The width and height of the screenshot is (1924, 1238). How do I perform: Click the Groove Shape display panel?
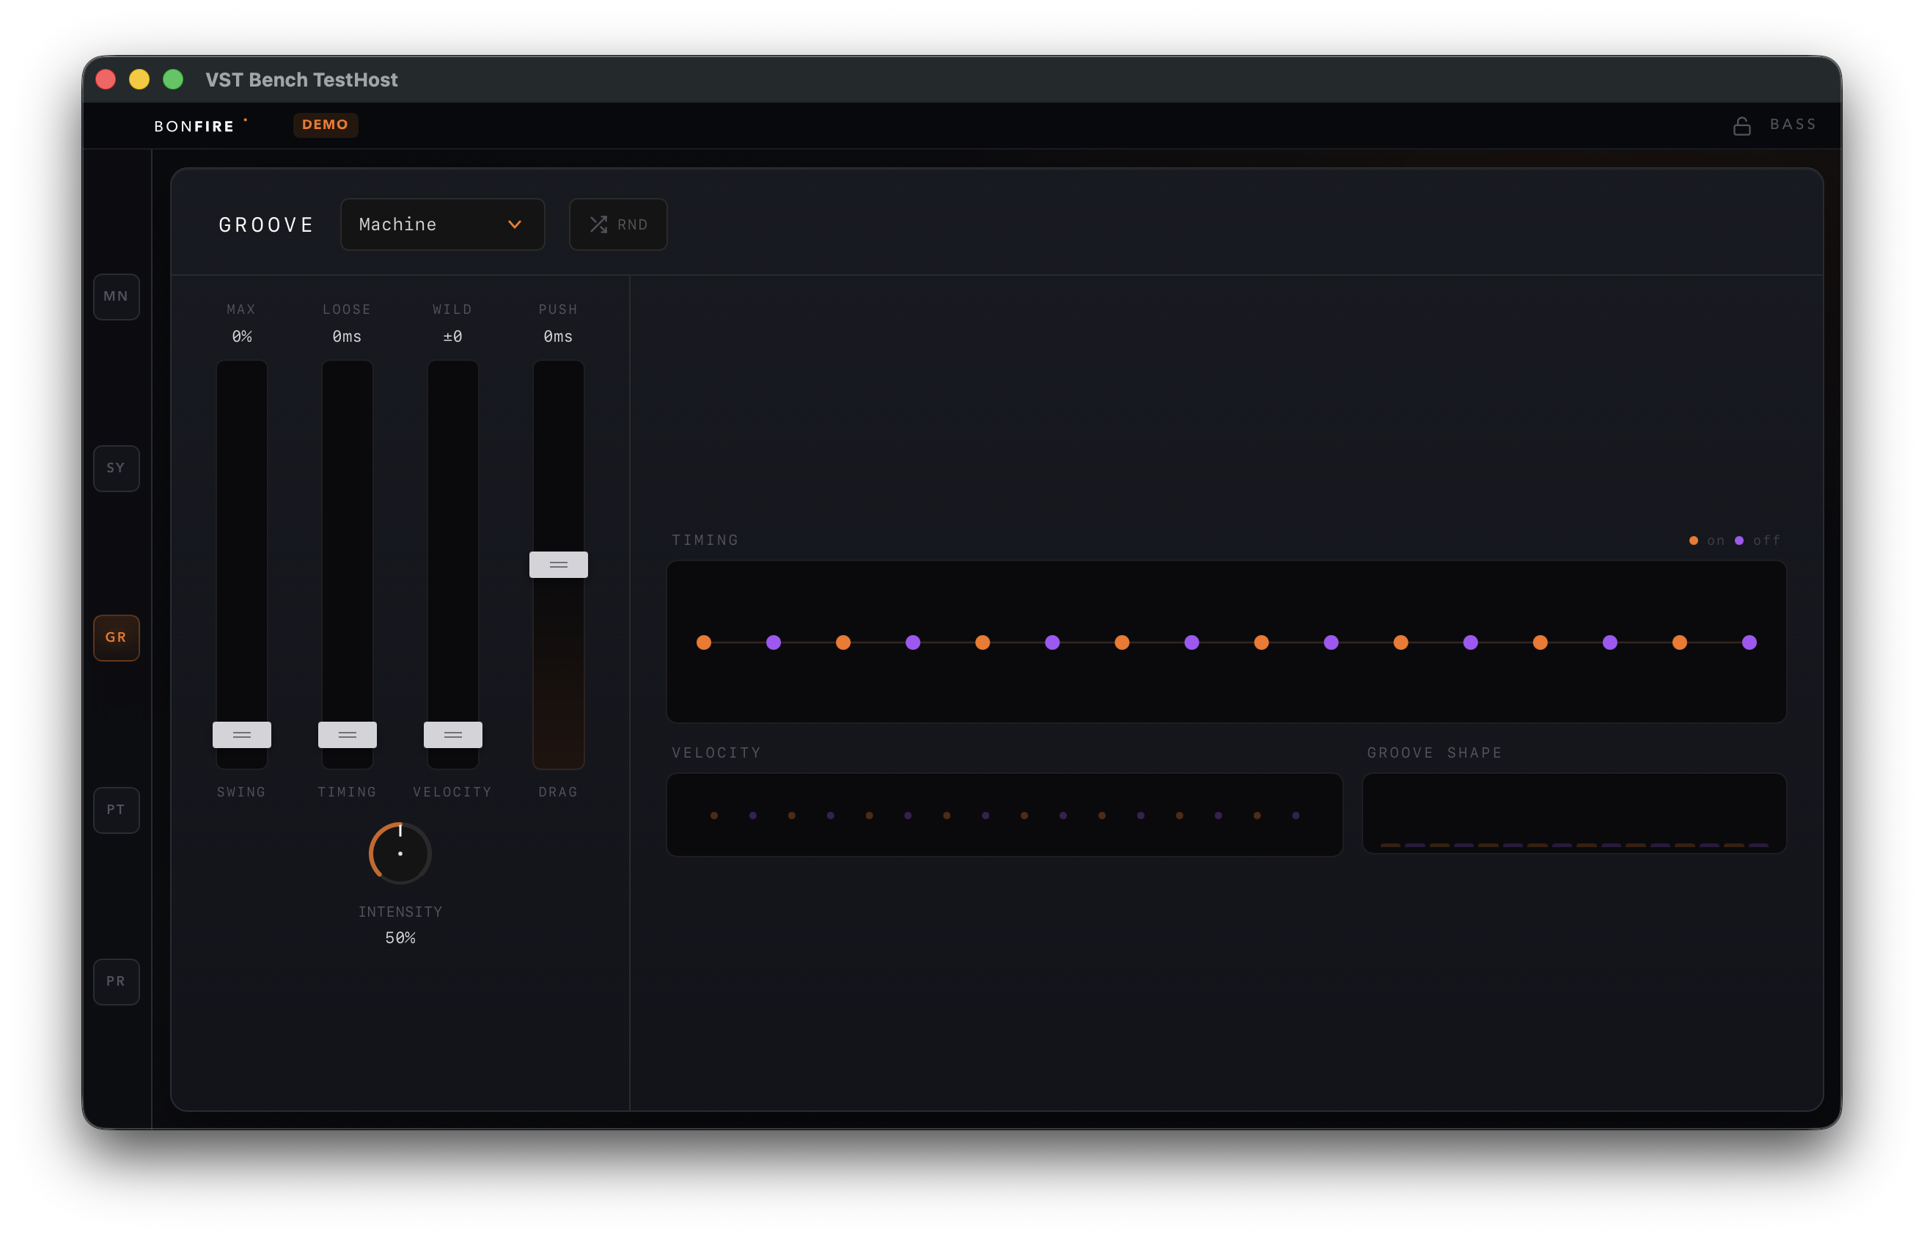[1574, 813]
